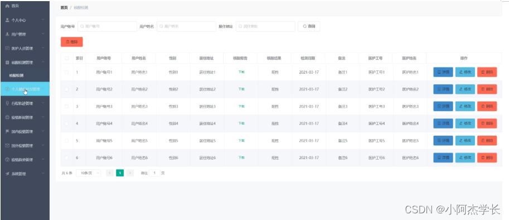Expand 国内疫情管理 using its chevron arrow

click(x=43, y=132)
